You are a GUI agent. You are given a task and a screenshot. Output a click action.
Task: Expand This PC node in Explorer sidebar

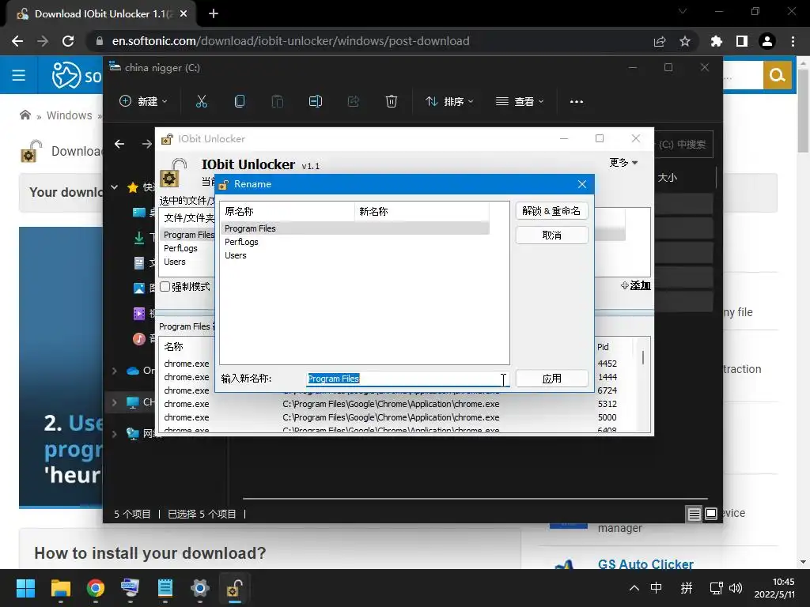[115, 402]
